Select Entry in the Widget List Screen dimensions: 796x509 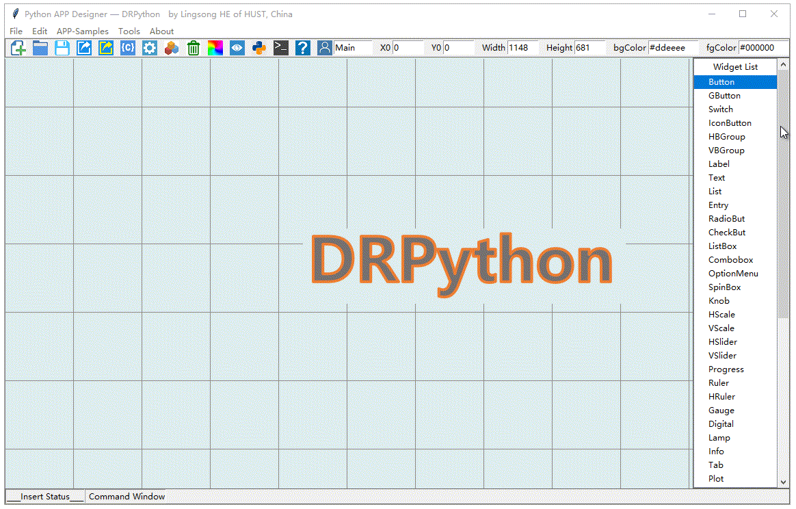coord(735,205)
